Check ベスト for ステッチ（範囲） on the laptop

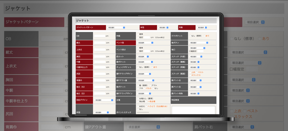[x=197, y=72]
